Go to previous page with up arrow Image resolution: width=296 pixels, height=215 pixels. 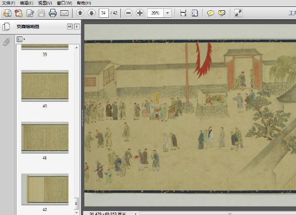[x=80, y=13]
